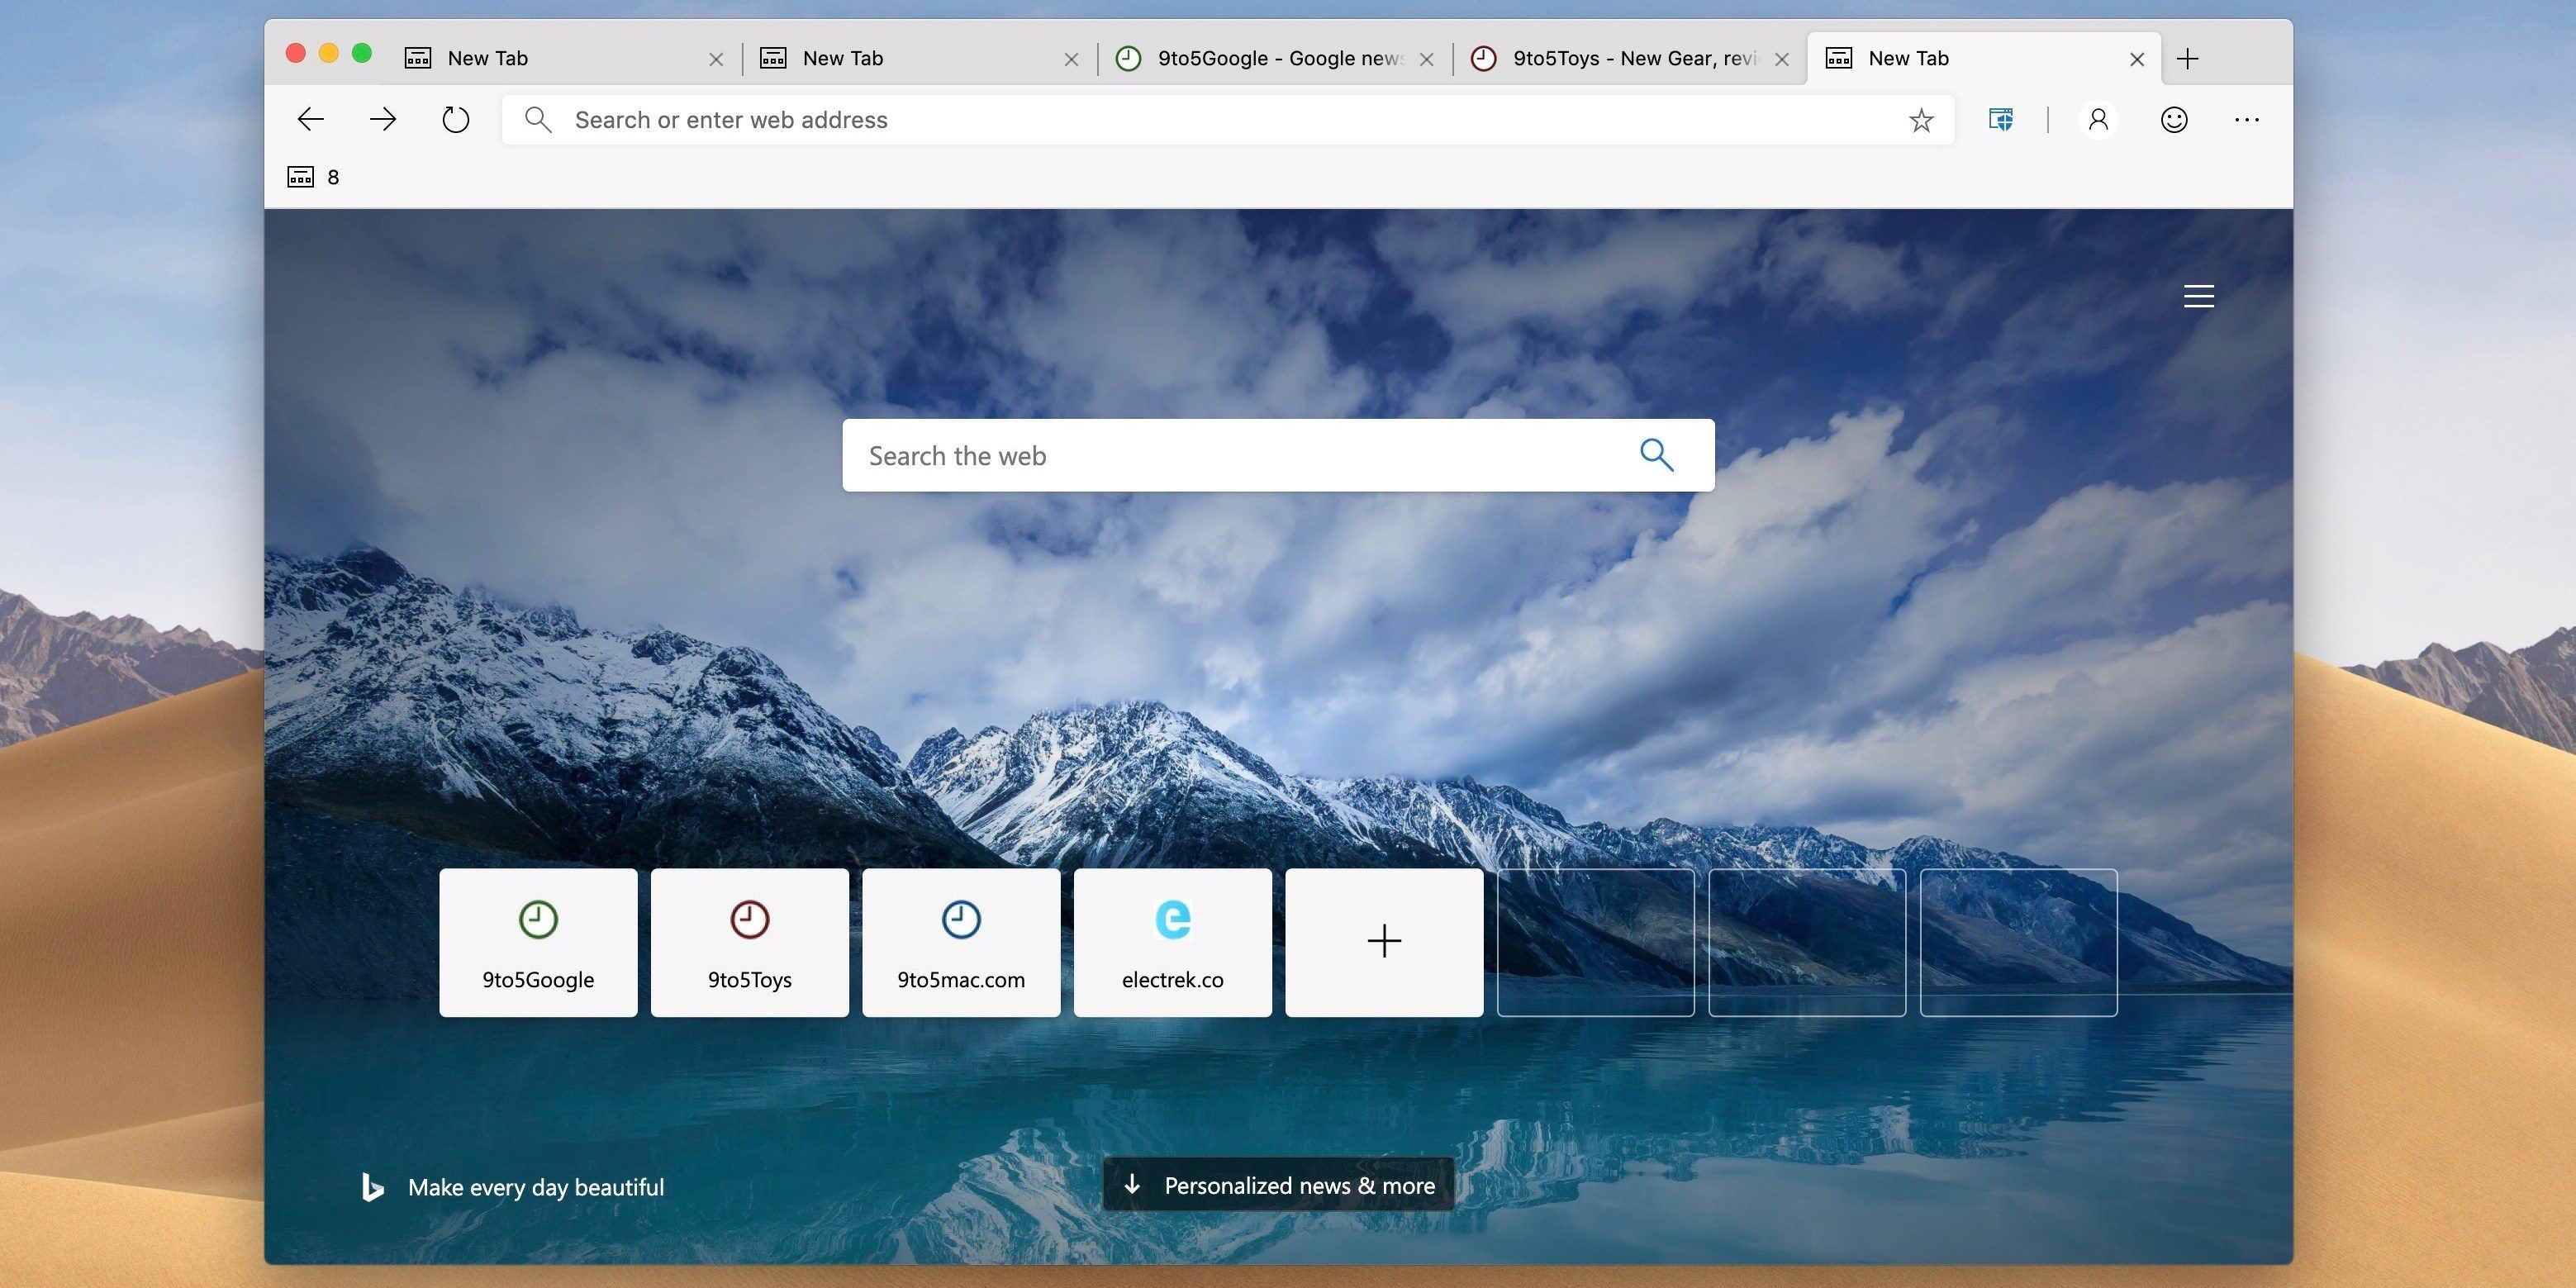Open the favorites bar item labeled 8
The width and height of the screenshot is (2576, 1288).
[x=314, y=177]
